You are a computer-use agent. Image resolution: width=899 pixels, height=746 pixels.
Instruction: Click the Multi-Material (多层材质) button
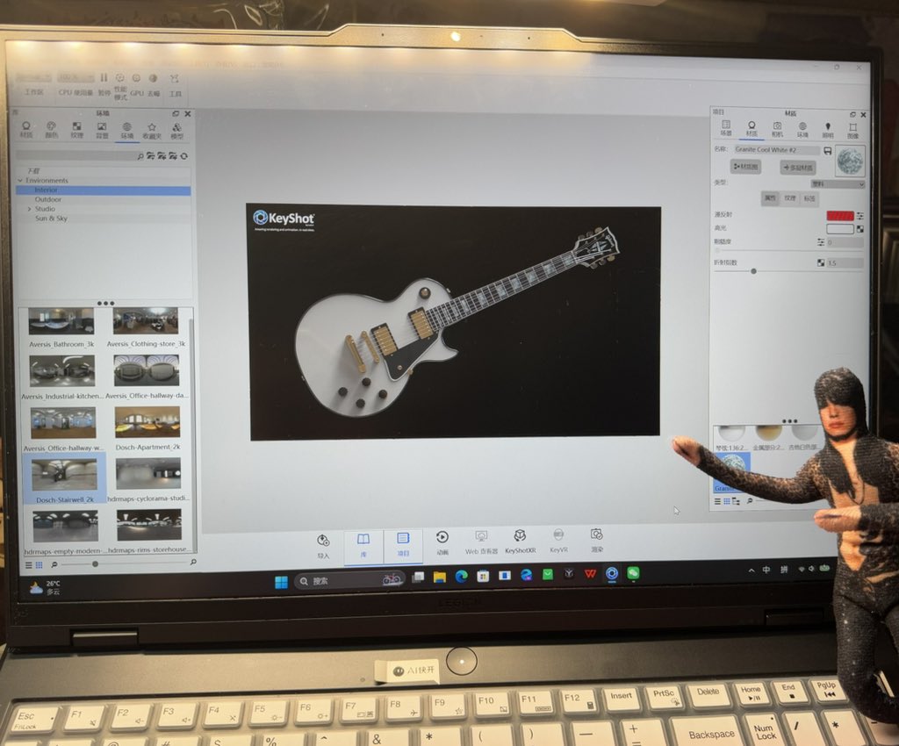(798, 168)
